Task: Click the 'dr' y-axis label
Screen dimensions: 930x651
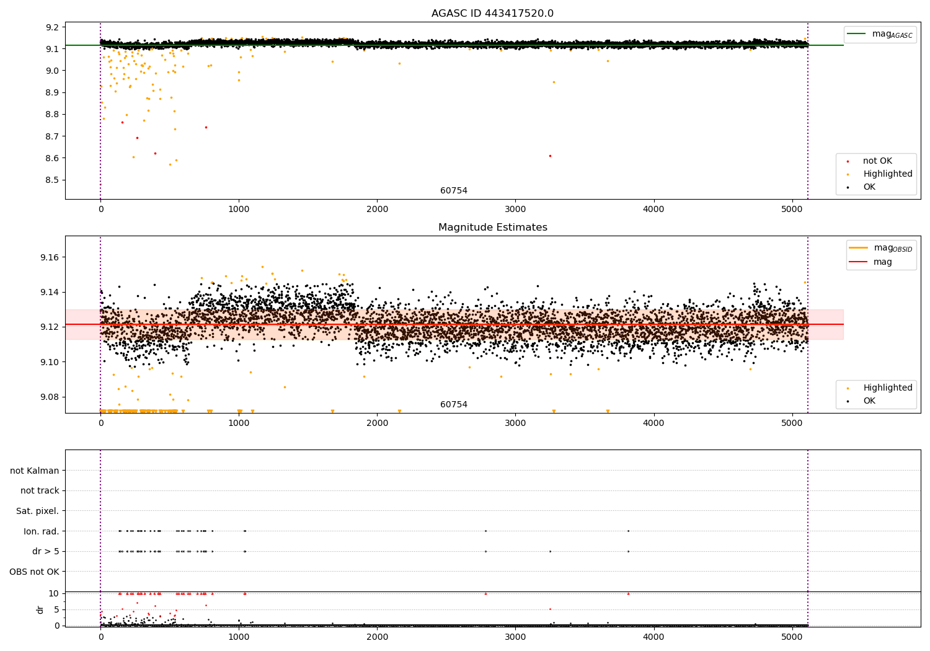Action: (40, 609)
